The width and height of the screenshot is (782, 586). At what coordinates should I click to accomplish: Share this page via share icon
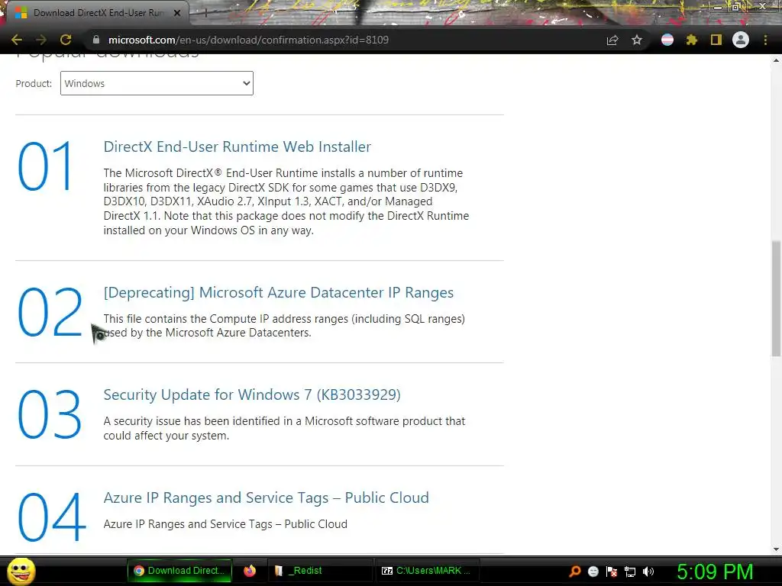612,40
